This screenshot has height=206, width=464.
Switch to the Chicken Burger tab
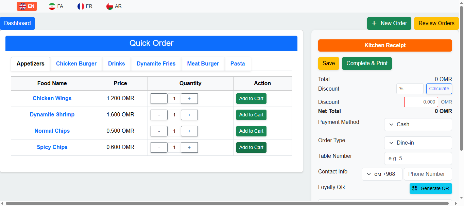(76, 64)
